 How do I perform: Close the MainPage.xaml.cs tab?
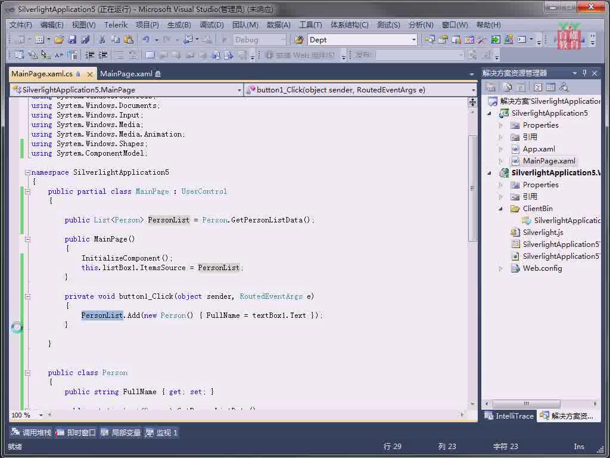90,74
